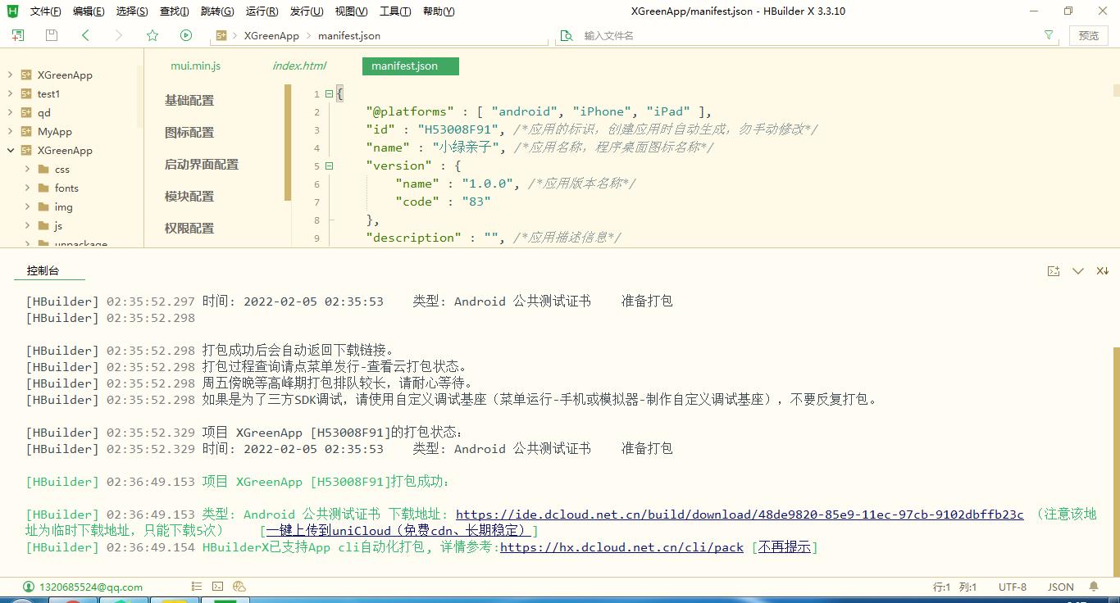Select the manifest.json tab
Viewport: 1120px width, 603px height.
click(410, 66)
